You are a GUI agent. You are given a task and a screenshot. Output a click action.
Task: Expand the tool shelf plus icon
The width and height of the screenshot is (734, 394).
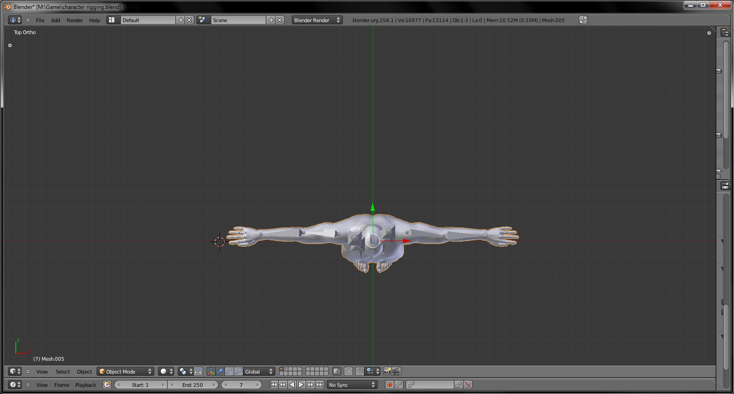click(x=10, y=45)
